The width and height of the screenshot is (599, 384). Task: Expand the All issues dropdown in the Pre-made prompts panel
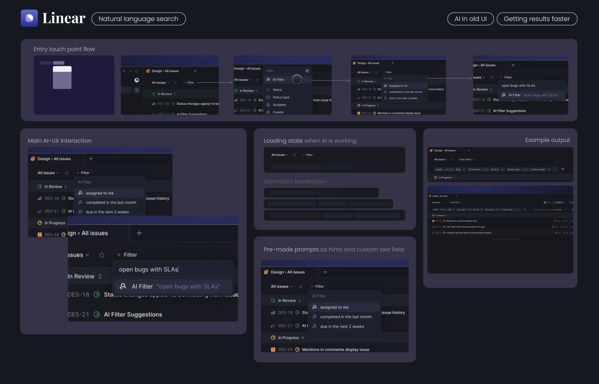(281, 287)
